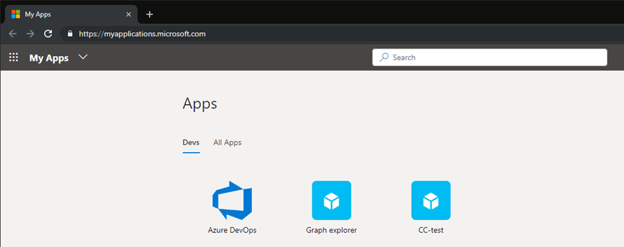Screen dimensions: 624x247
Task: Close the My Apps browser tab
Action: 129,14
